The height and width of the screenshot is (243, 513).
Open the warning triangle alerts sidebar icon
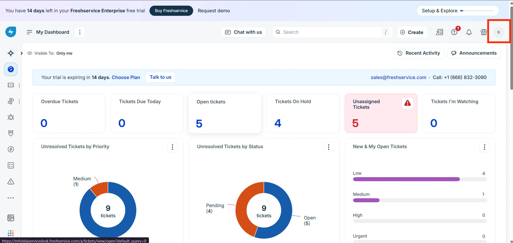click(x=11, y=182)
